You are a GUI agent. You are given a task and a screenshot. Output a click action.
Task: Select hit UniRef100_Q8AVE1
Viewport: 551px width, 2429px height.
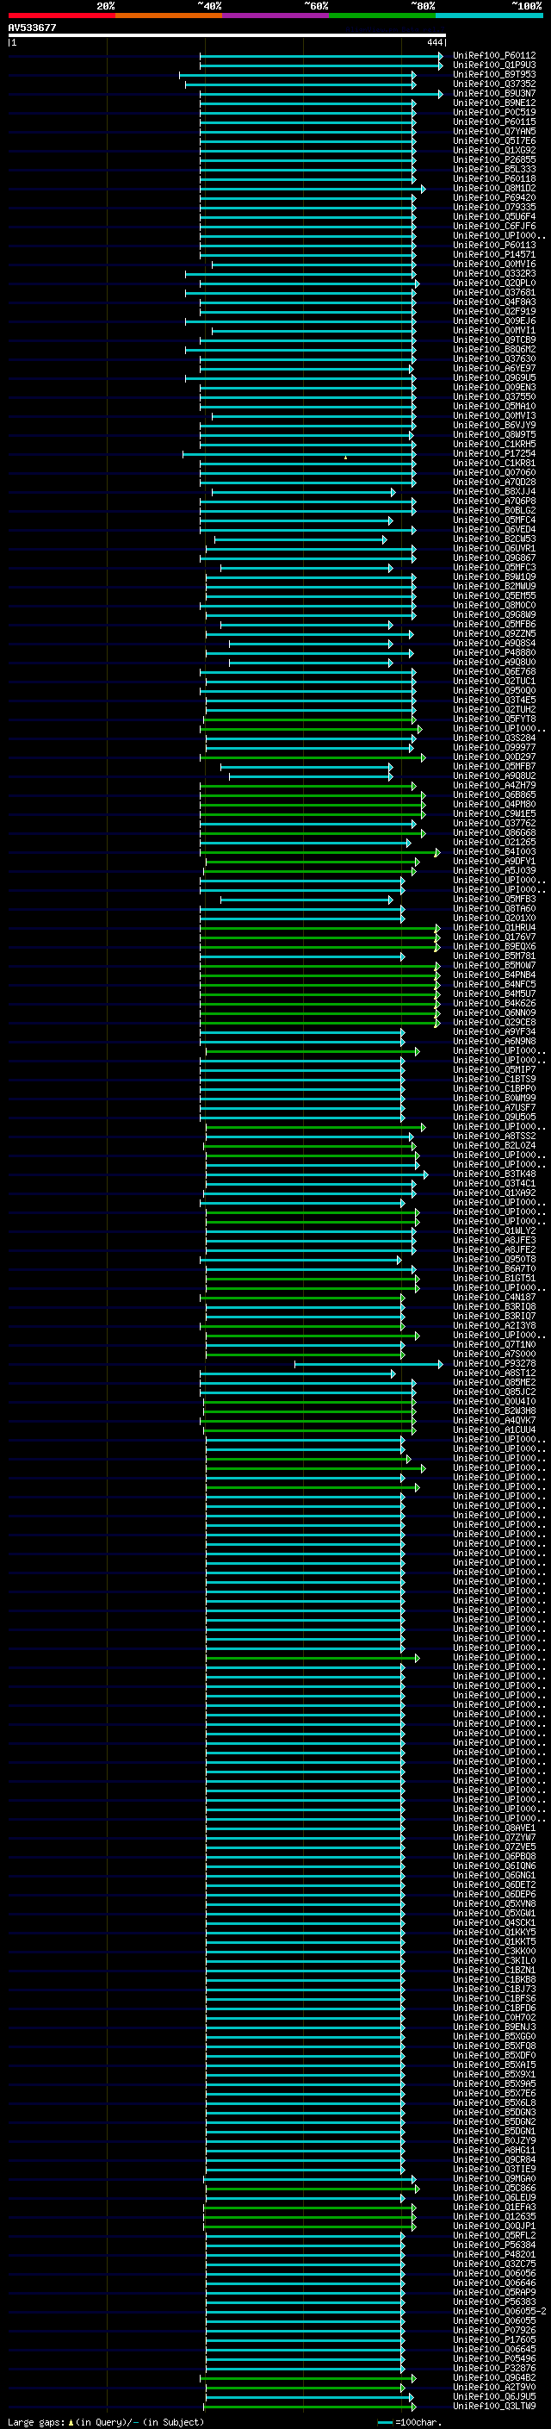click(494, 1828)
